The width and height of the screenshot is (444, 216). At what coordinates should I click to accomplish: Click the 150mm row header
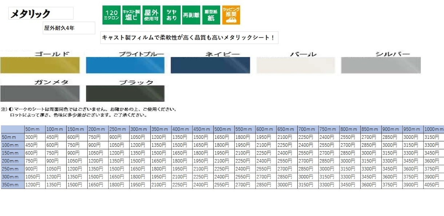point(12,153)
